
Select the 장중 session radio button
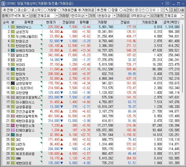point(110,10)
